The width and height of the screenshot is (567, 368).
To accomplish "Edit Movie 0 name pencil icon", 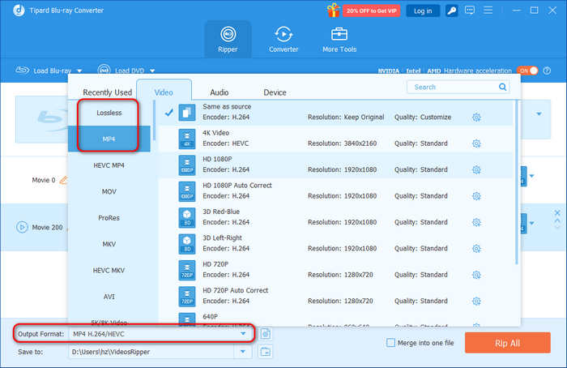I will [64, 180].
